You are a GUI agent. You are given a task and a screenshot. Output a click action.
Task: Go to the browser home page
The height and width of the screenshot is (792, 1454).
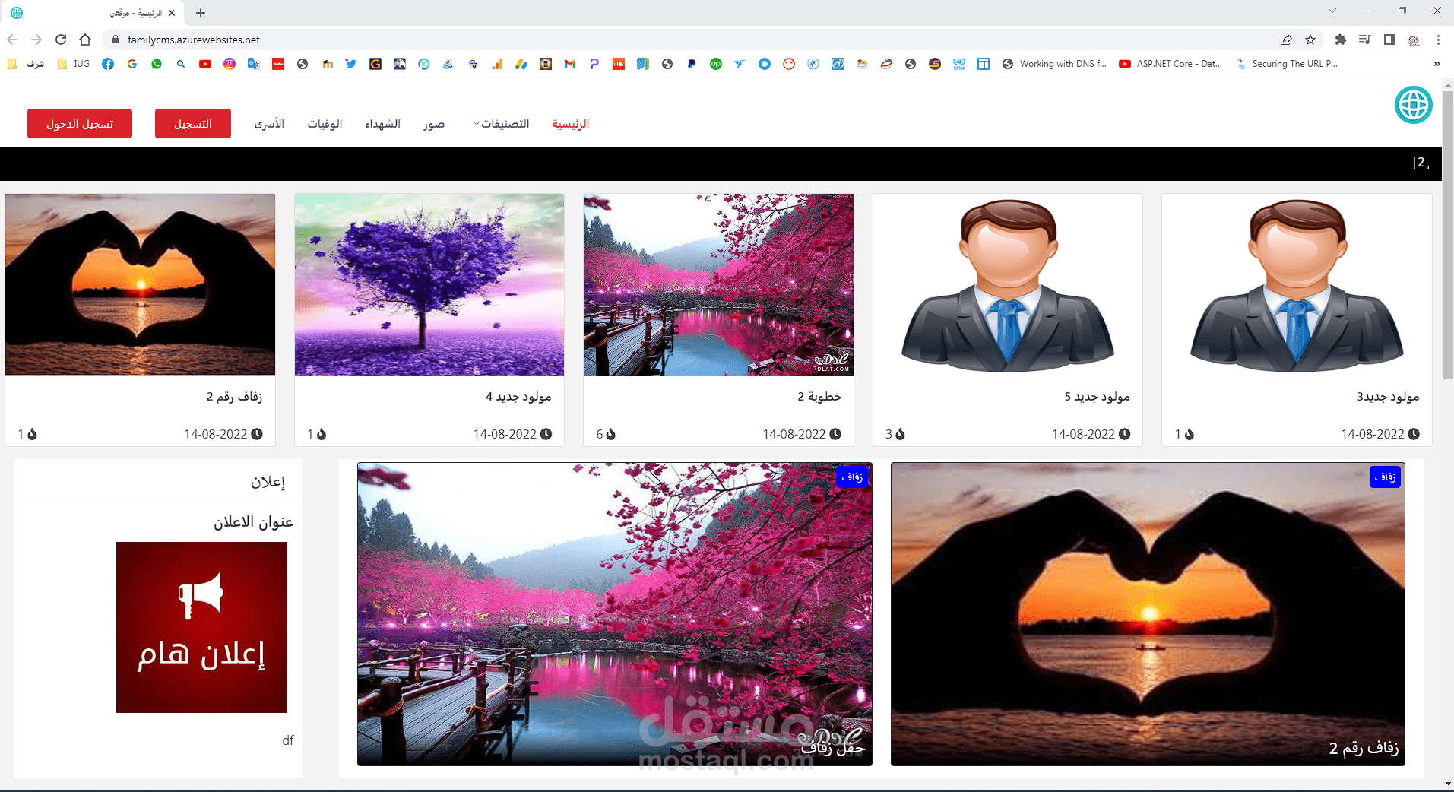click(85, 40)
